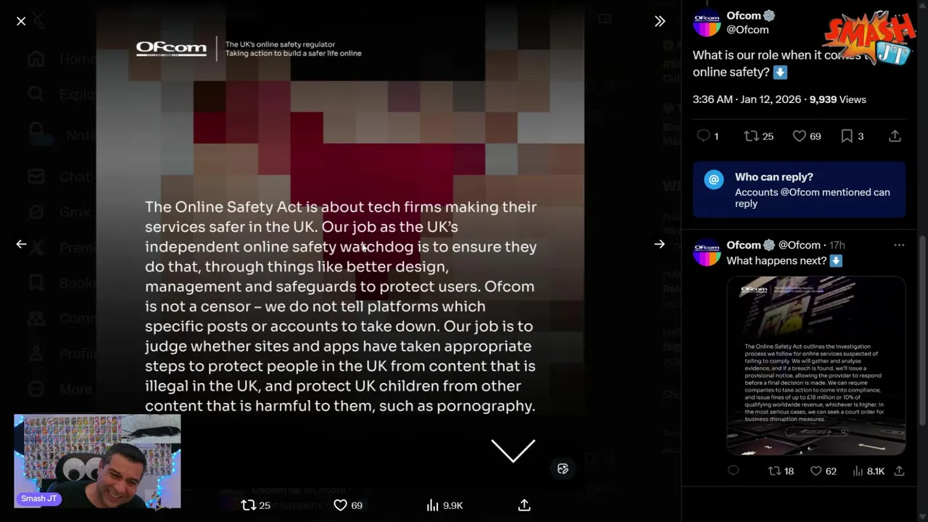
Task: Click the downward chevron arrow on image
Action: point(513,451)
